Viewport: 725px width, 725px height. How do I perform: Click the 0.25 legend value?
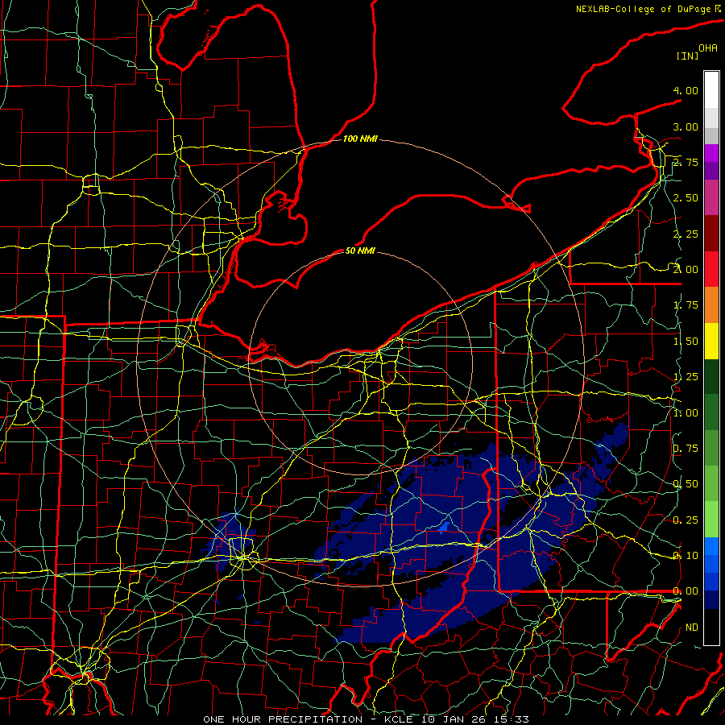(686, 520)
